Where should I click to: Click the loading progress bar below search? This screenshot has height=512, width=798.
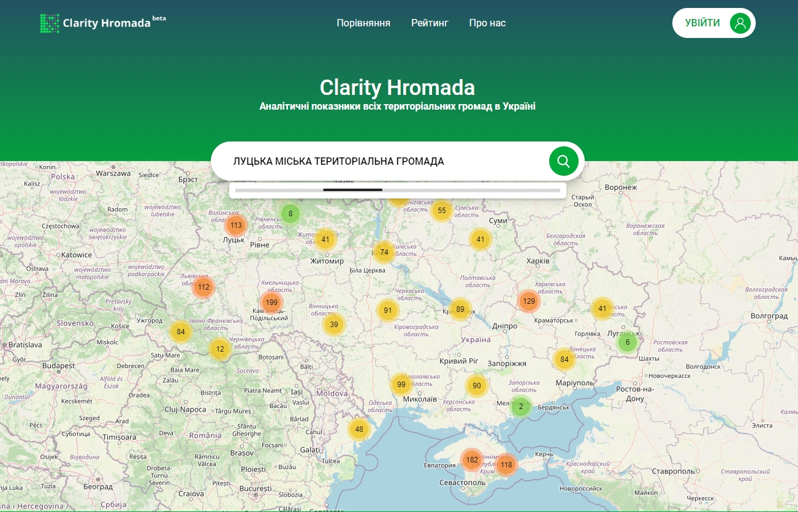tap(397, 190)
